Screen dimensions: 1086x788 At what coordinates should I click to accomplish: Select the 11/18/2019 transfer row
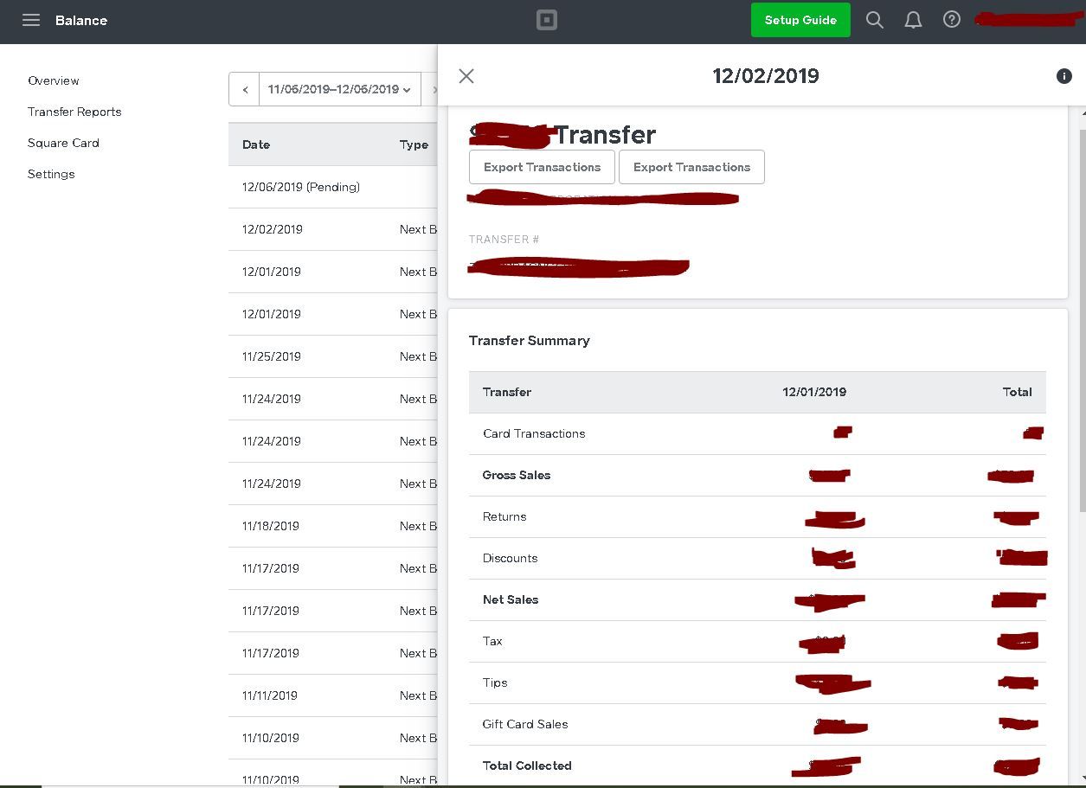[x=333, y=526]
